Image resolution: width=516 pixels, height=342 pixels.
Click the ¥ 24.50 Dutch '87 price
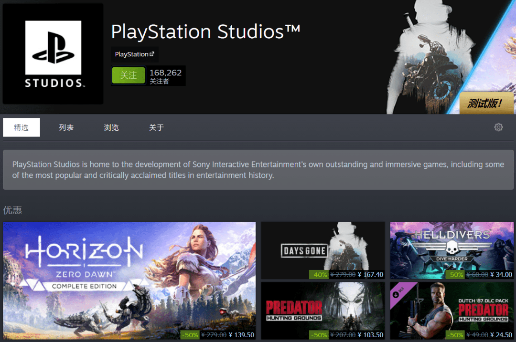pyautogui.click(x=501, y=335)
